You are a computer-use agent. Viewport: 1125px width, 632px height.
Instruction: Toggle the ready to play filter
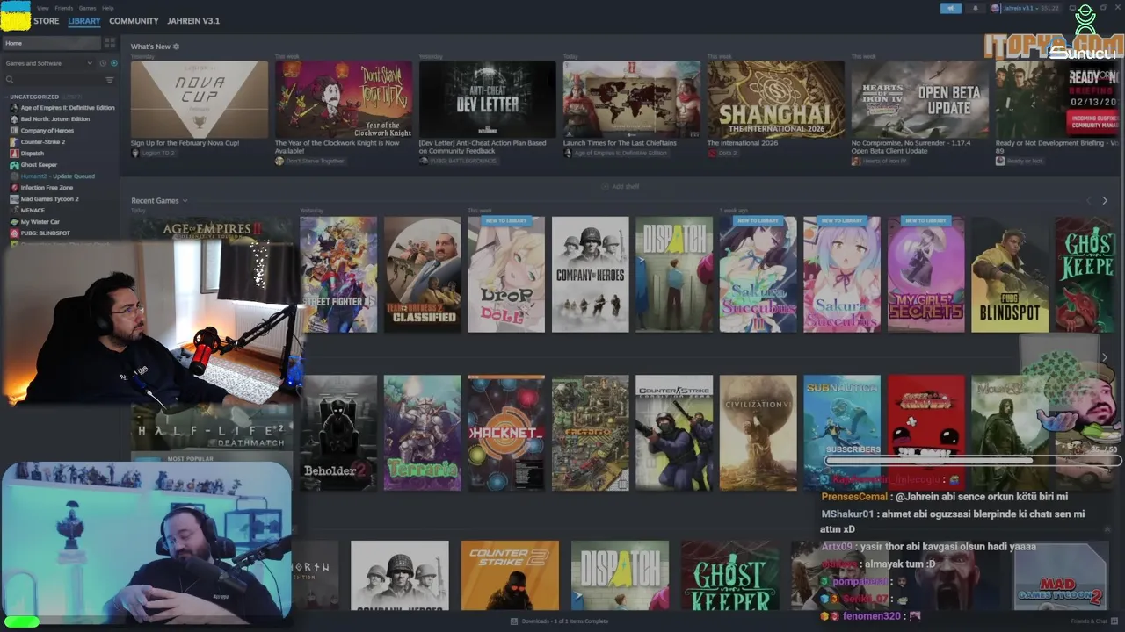coord(114,63)
